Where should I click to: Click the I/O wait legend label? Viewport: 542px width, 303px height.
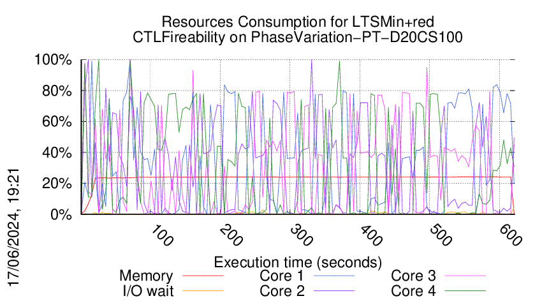[149, 291]
